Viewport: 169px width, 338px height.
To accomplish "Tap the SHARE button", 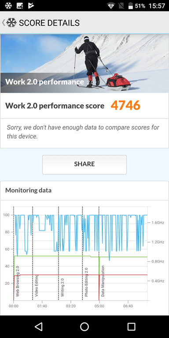I will [84, 165].
